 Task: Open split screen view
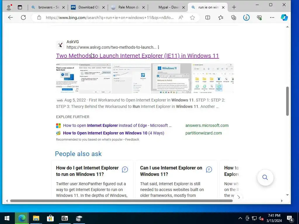[x=208, y=17]
